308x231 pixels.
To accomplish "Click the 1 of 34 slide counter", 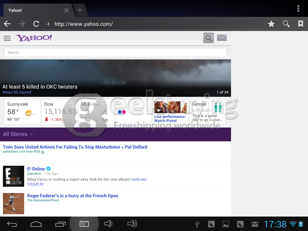I will coord(222,92).
